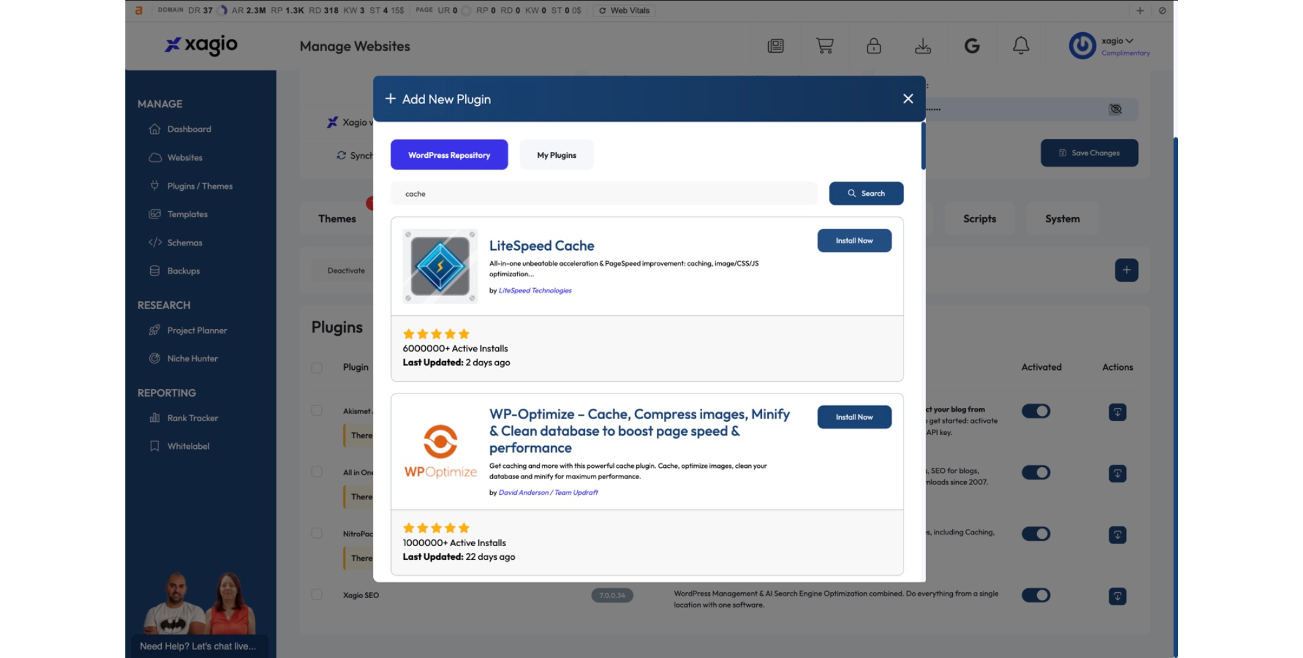Screen dimensions: 1303x658
Task: Toggle Akismet plugin activation switch
Action: pyautogui.click(x=1036, y=411)
